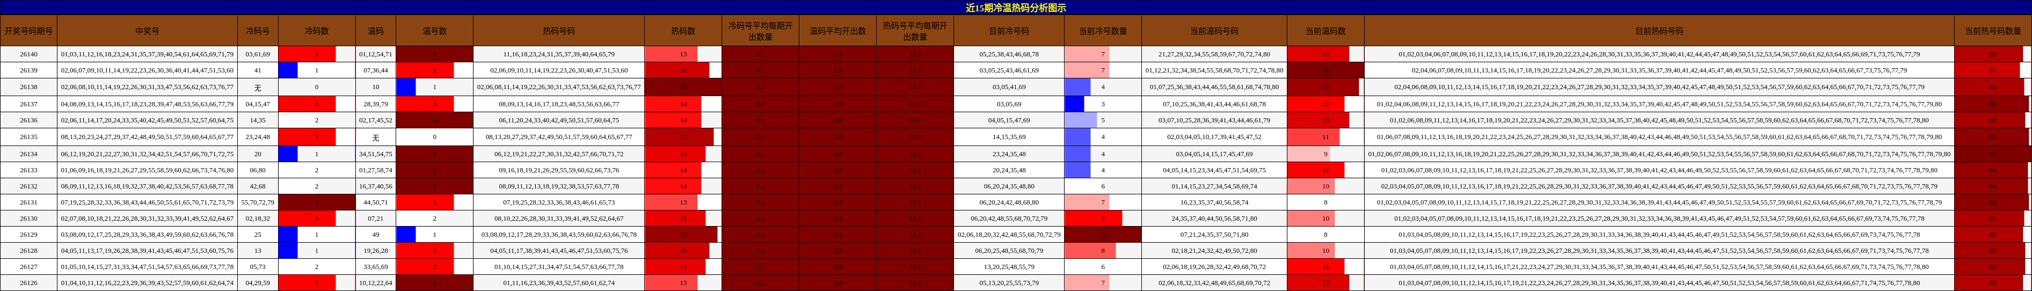Click warm code cell 02,17,45,52

click(x=375, y=120)
